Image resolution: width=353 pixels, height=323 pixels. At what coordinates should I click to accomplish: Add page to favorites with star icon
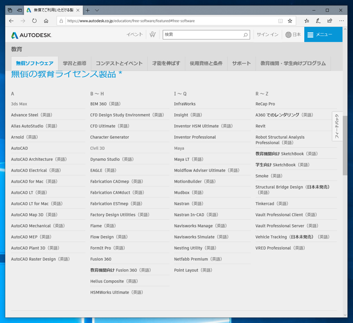pos(290,21)
